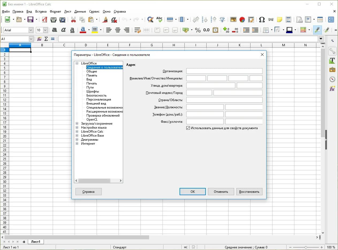Open Navigator compass icon in sidebar
338x250 pixels.
tap(332, 79)
